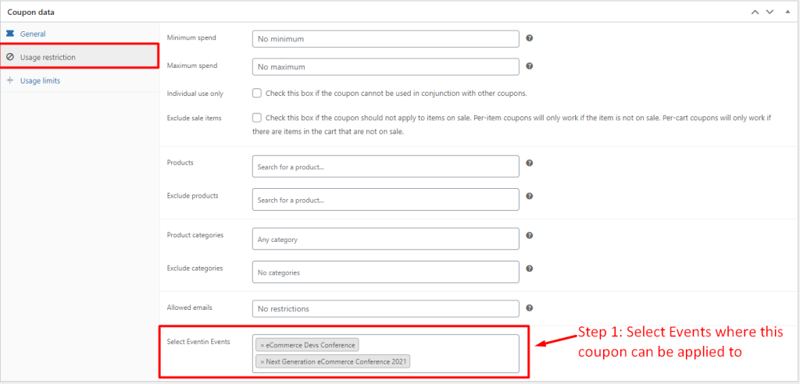This screenshot has width=800, height=384.
Task: Select the Usage restriction tab
Action: click(x=79, y=57)
